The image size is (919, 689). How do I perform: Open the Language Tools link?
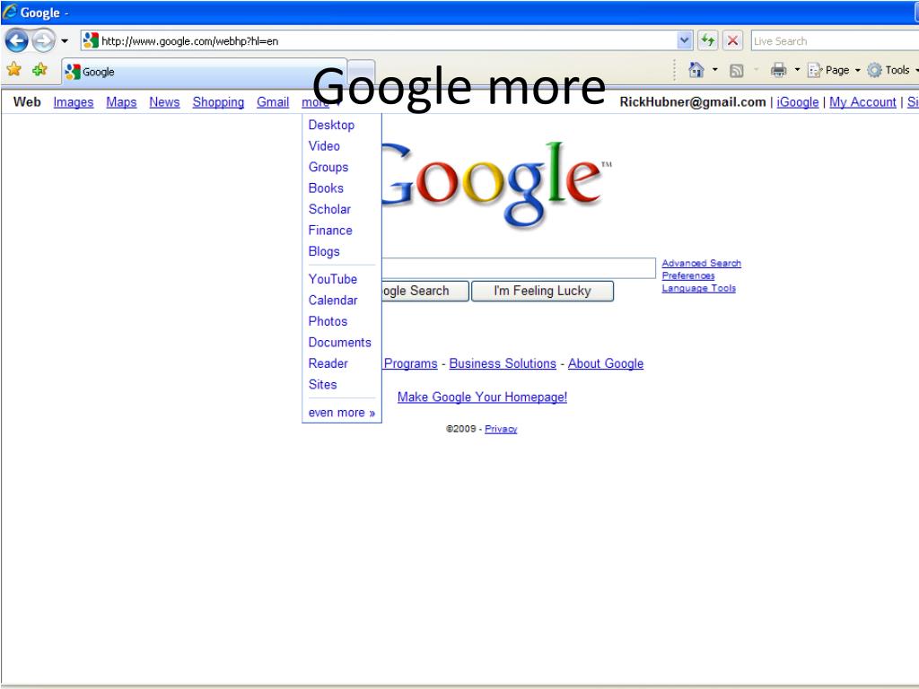698,288
